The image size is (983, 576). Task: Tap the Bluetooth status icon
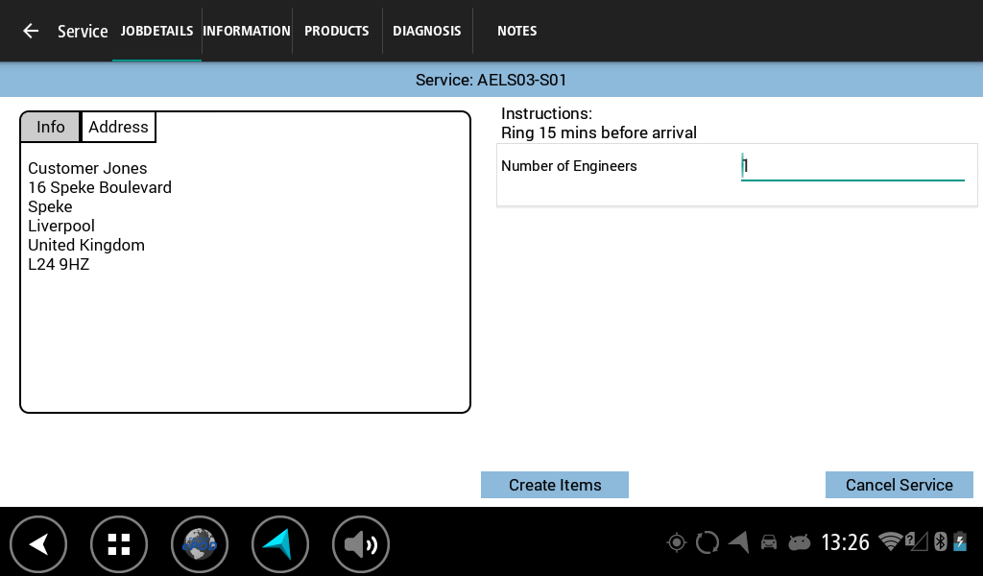tap(941, 541)
